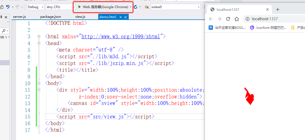Click the magnifier search icon in left panel

click(x=4, y=31)
